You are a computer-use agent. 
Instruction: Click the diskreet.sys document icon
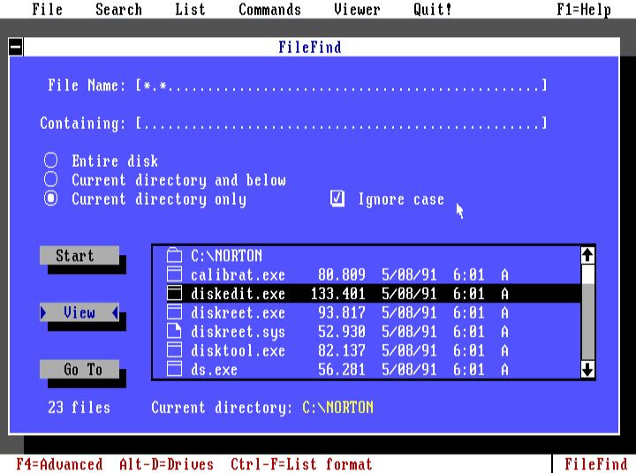click(174, 331)
